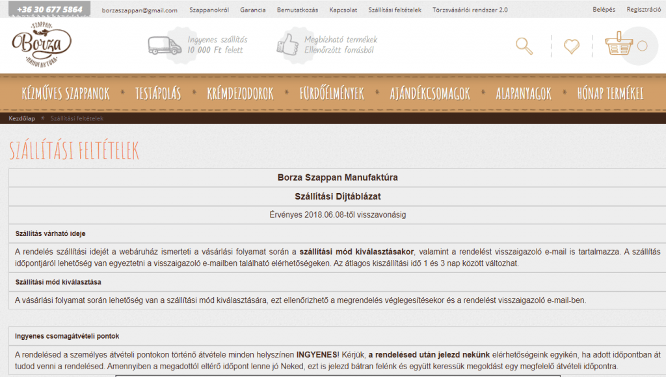Click the Szállítási feltételek page heading

click(x=74, y=151)
